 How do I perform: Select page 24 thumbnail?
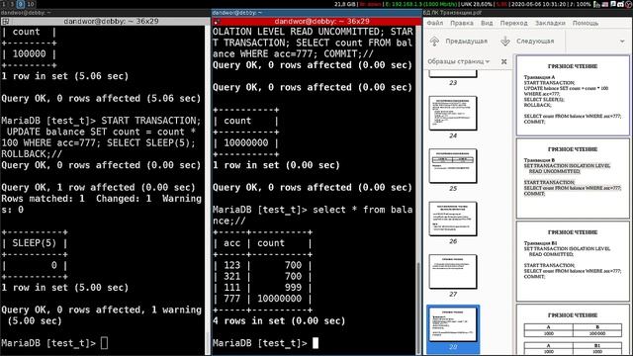(453, 113)
